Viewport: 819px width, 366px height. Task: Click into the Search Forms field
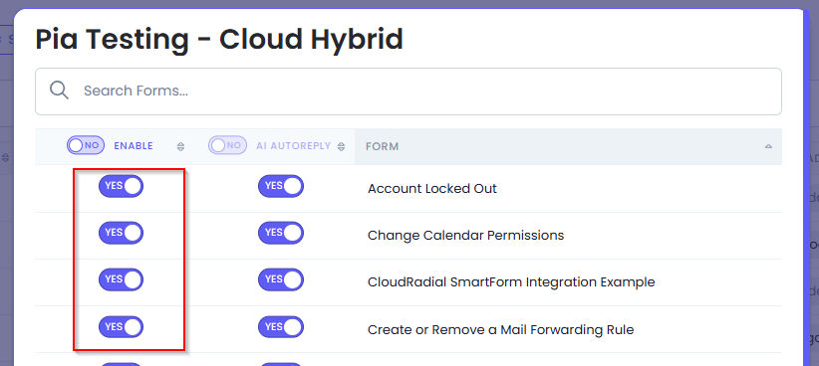[408, 91]
